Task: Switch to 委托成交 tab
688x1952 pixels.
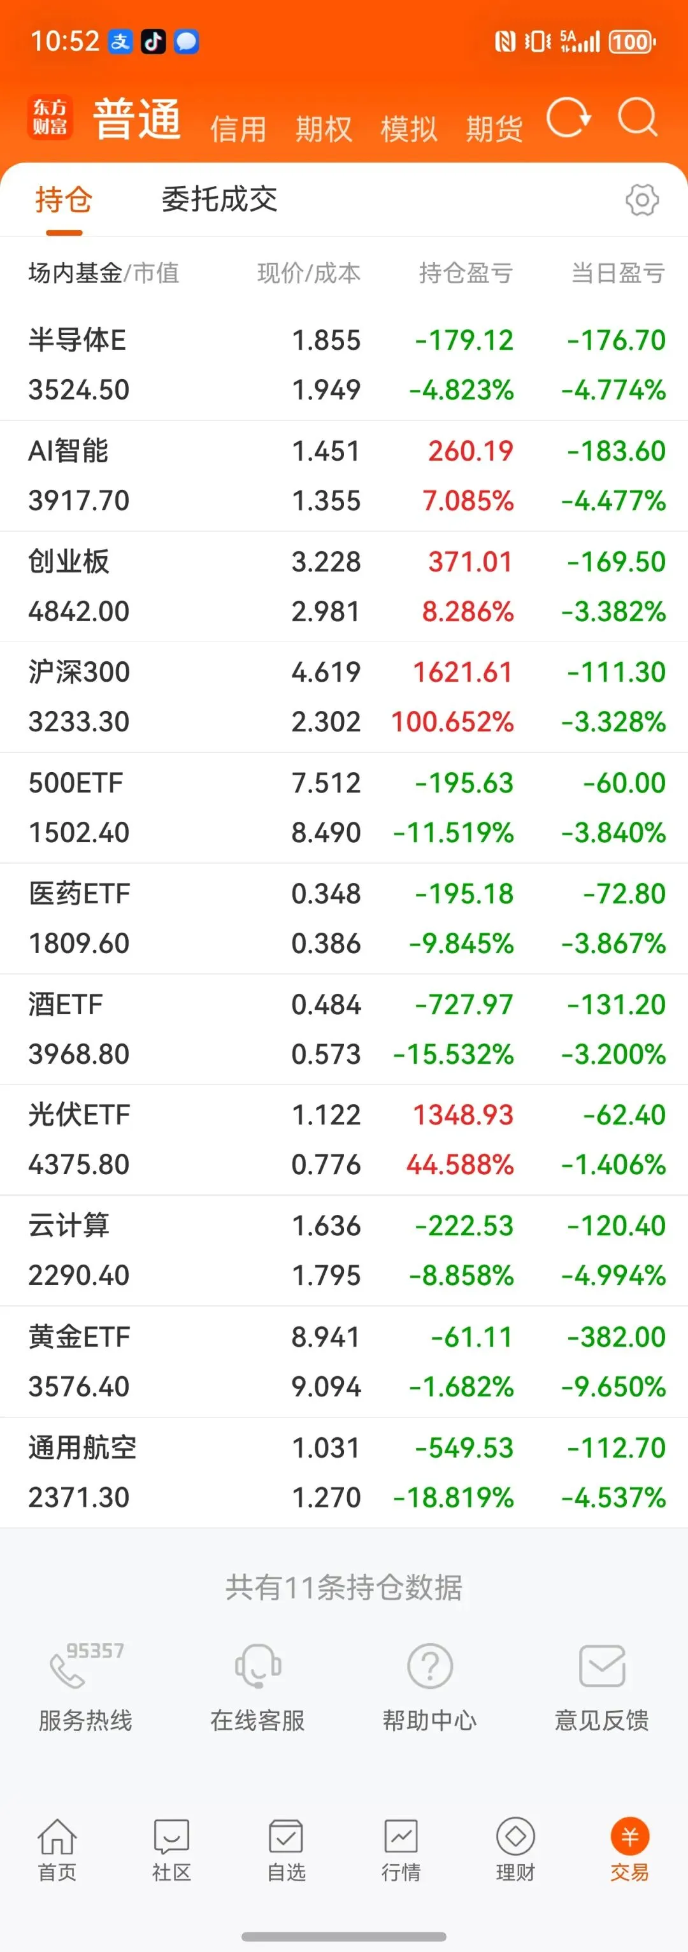Action: pos(220,199)
